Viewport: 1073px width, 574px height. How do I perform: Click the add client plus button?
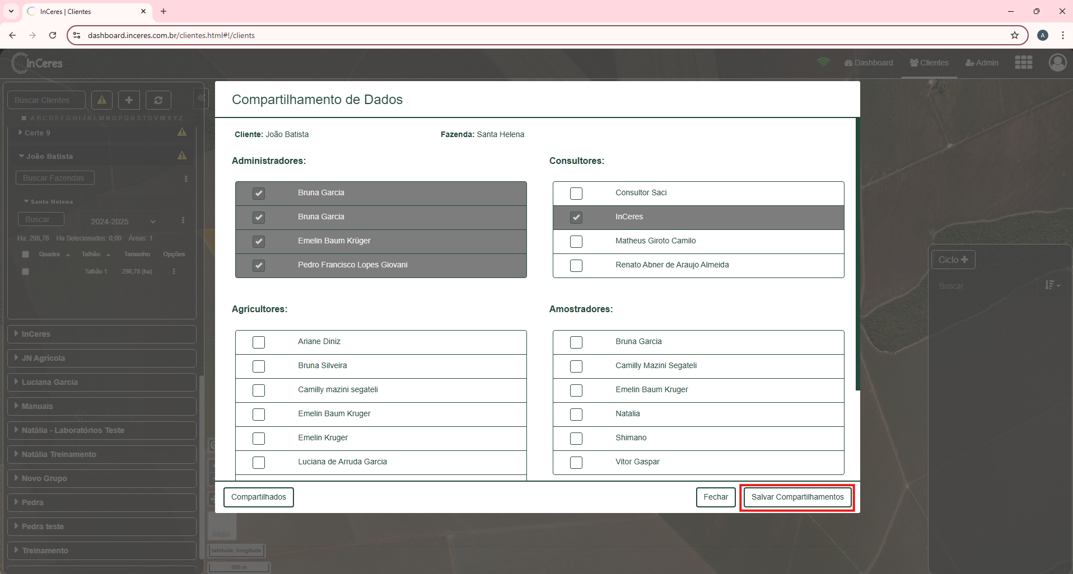[129, 100]
